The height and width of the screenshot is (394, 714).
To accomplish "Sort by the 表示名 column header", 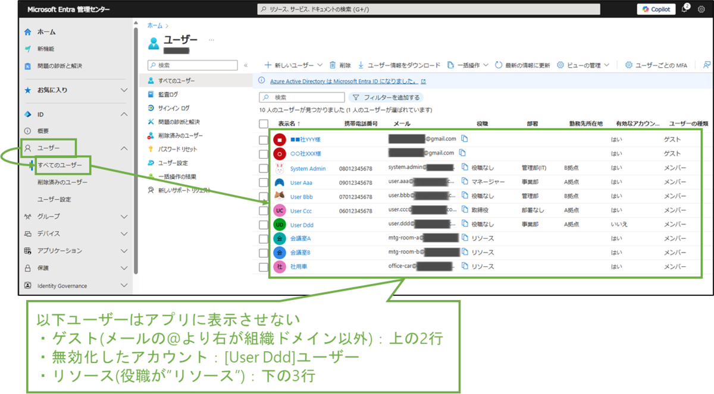I will (x=289, y=124).
